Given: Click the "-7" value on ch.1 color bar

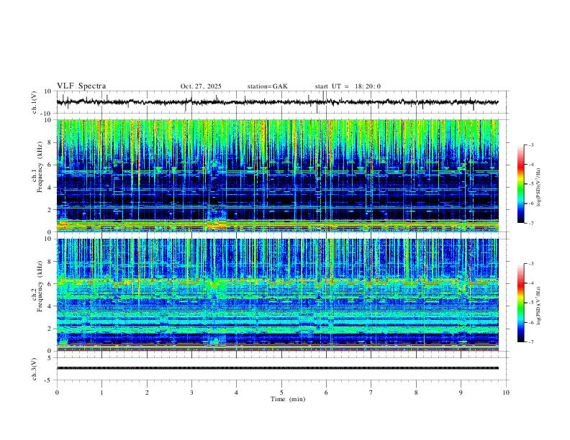Looking at the screenshot, I should [x=530, y=224].
